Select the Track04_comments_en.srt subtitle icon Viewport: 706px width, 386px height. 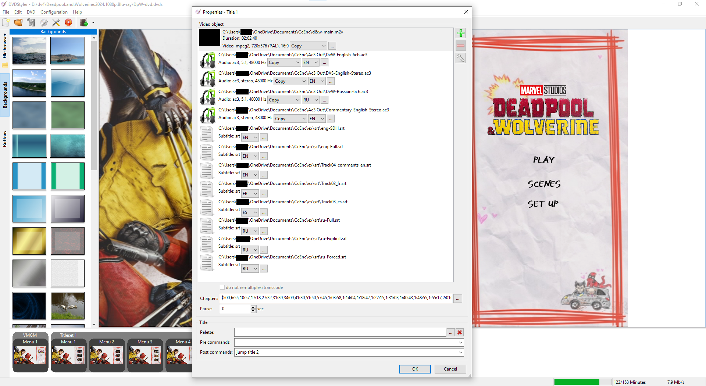point(207,171)
